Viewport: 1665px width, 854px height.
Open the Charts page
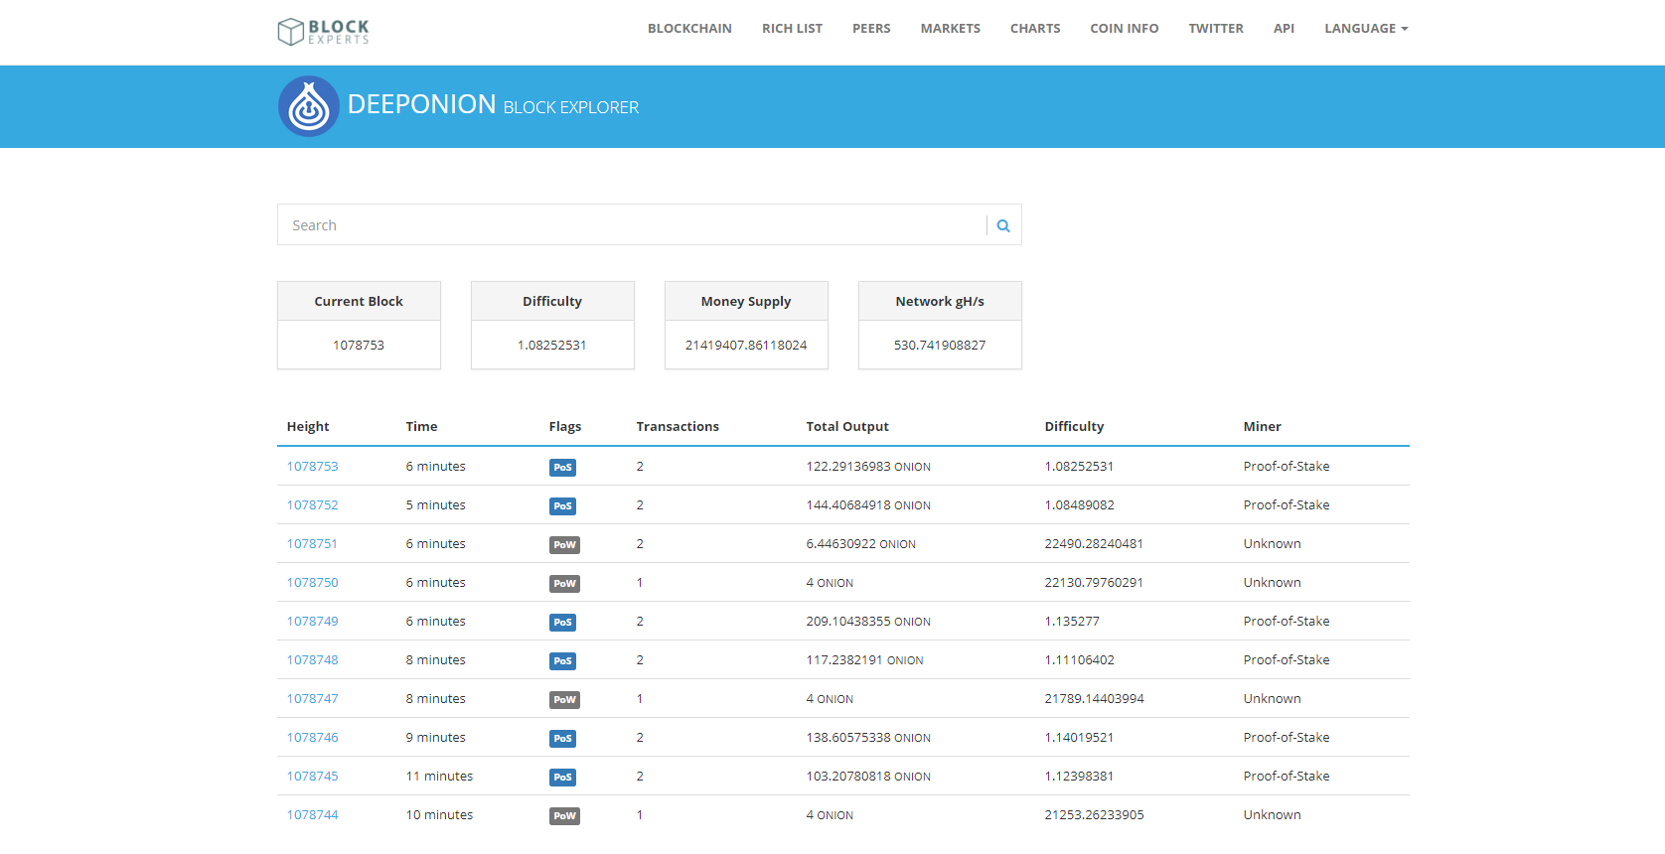pyautogui.click(x=1035, y=29)
